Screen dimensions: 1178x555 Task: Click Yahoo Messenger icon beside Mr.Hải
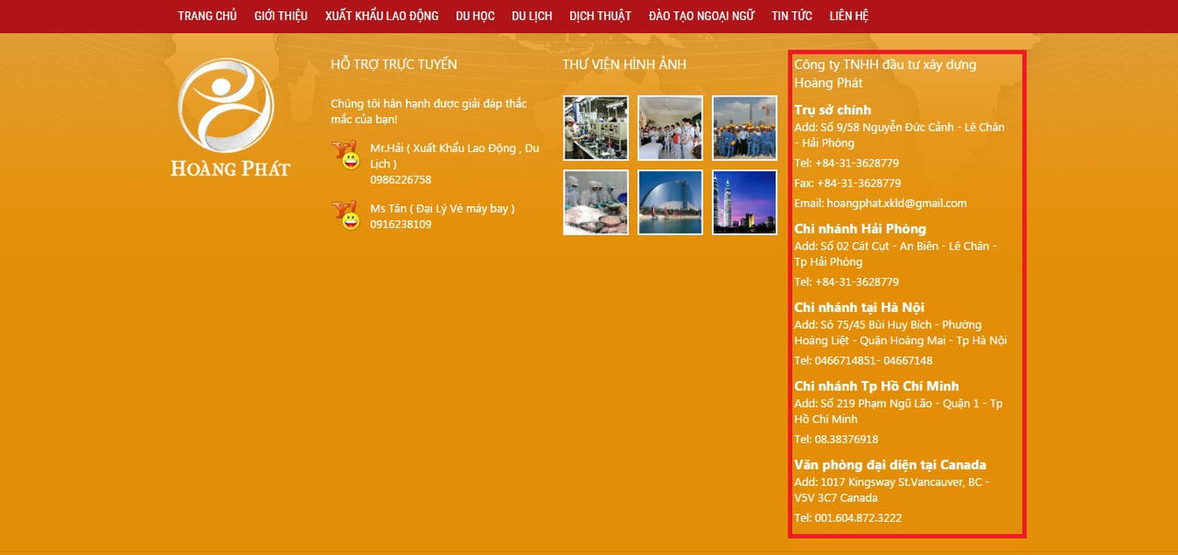(x=345, y=155)
